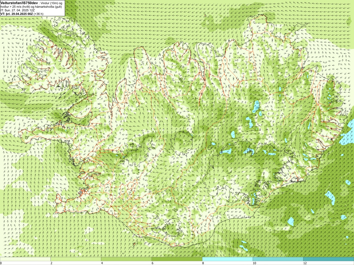Click the legend scale label '4'
This screenshot has height=265, width=354.
point(102,263)
